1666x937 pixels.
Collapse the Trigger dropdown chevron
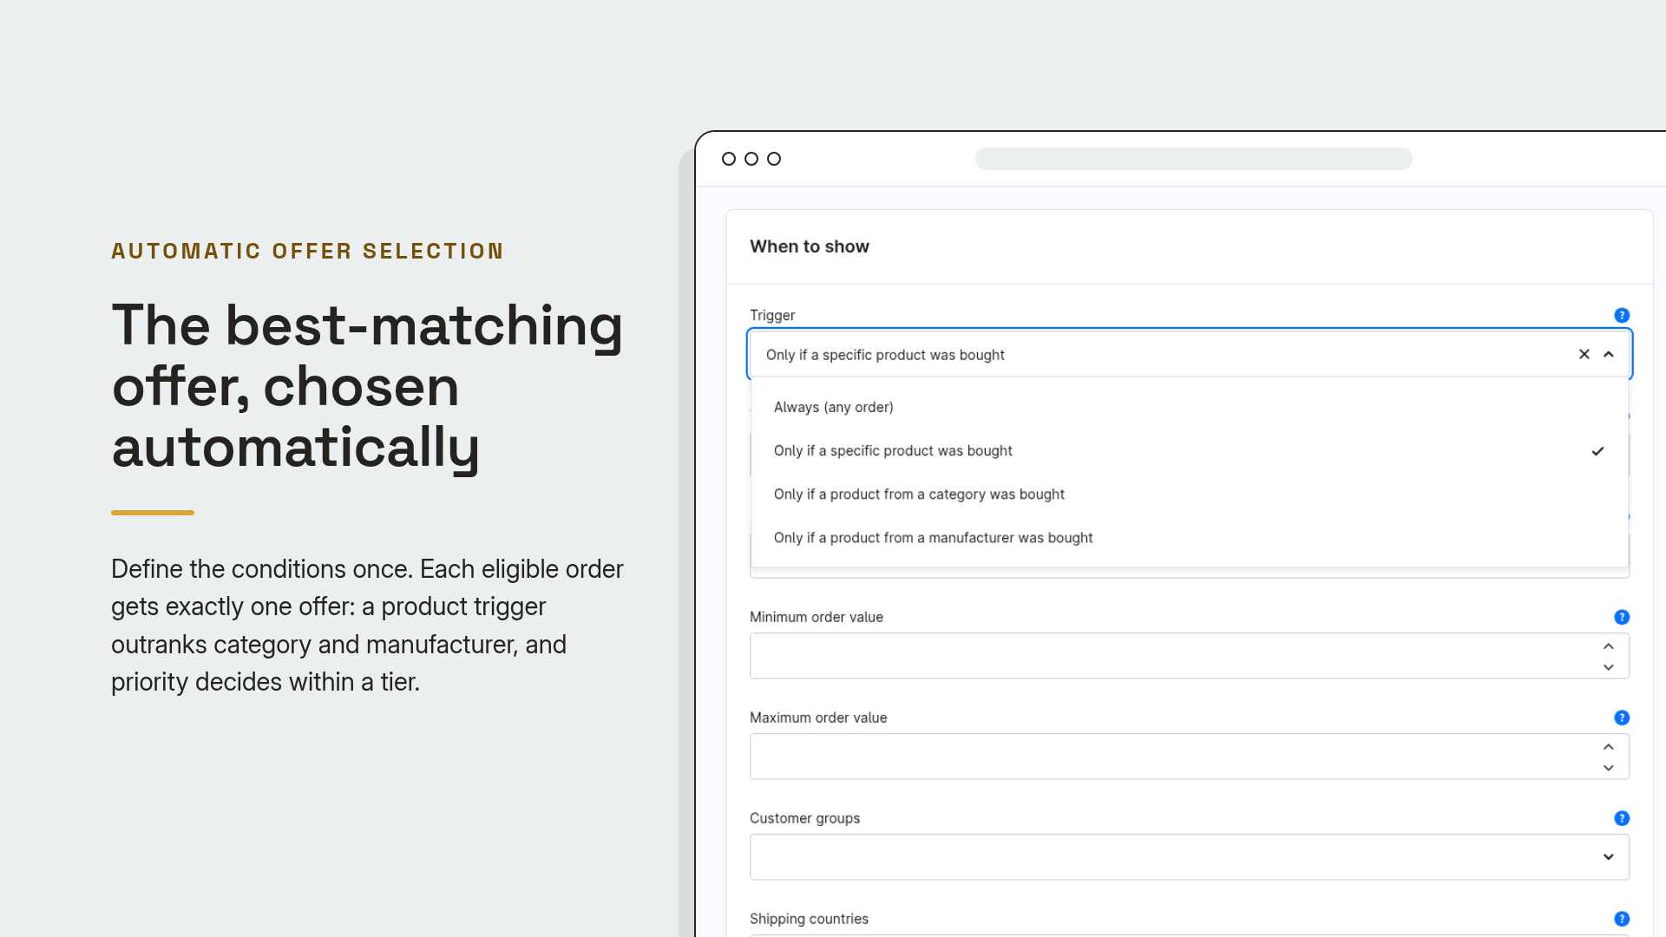click(x=1608, y=354)
